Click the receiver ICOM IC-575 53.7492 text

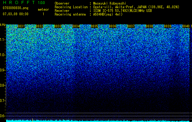click(x=122, y=11)
